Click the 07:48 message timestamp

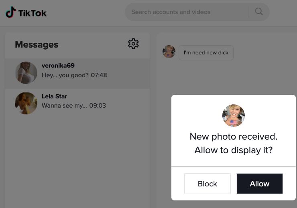coord(99,75)
